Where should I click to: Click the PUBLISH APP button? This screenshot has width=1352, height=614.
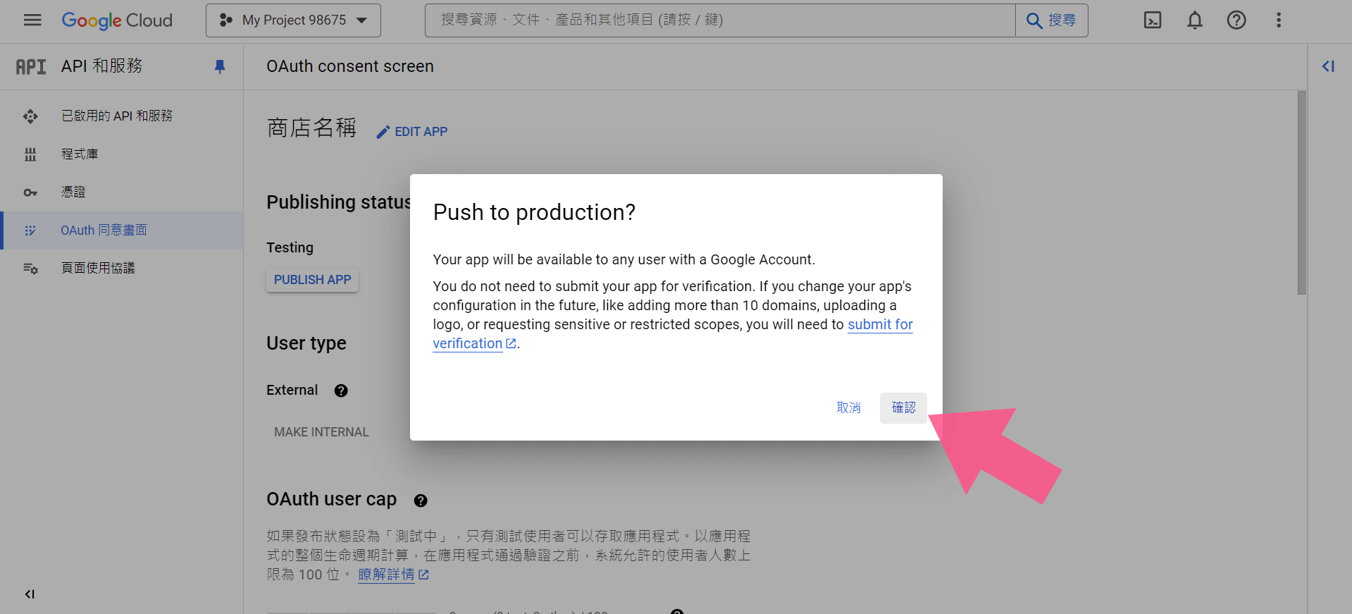312,280
